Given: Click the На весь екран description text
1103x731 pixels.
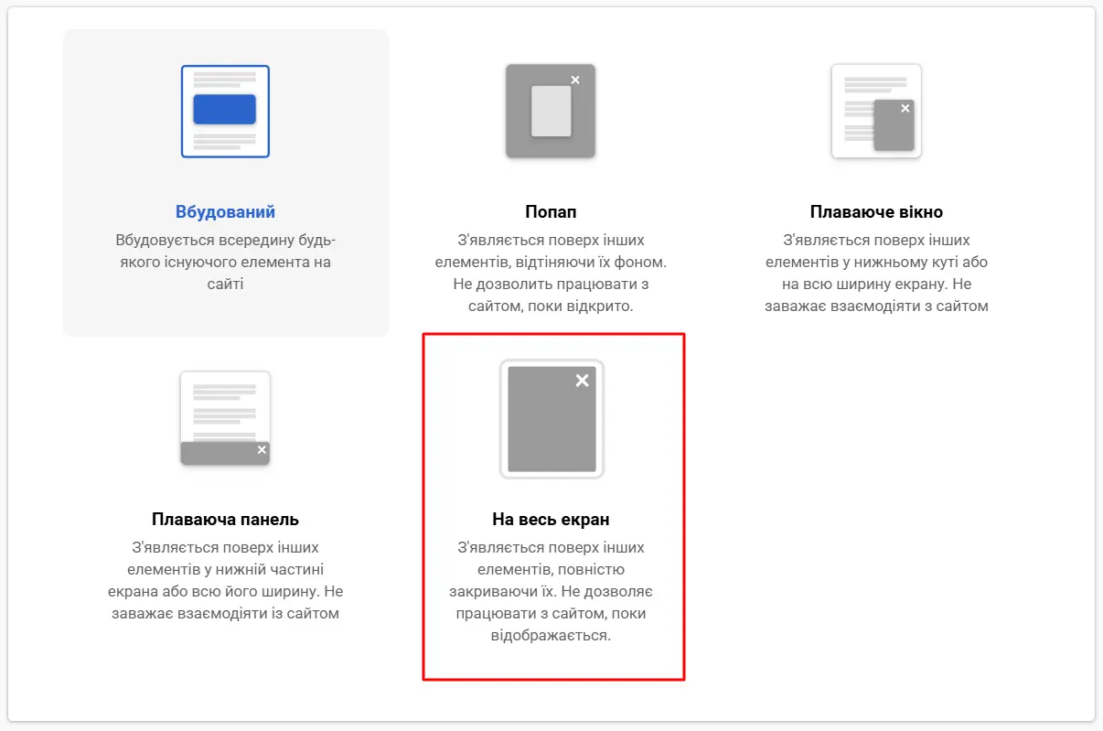Looking at the screenshot, I should [551, 591].
